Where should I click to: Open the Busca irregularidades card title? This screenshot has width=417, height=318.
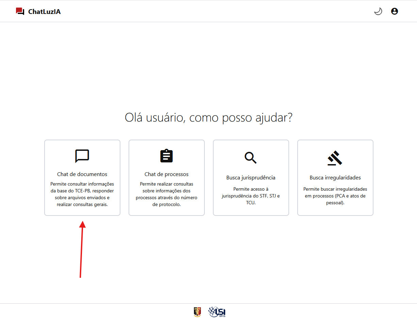[x=335, y=178]
